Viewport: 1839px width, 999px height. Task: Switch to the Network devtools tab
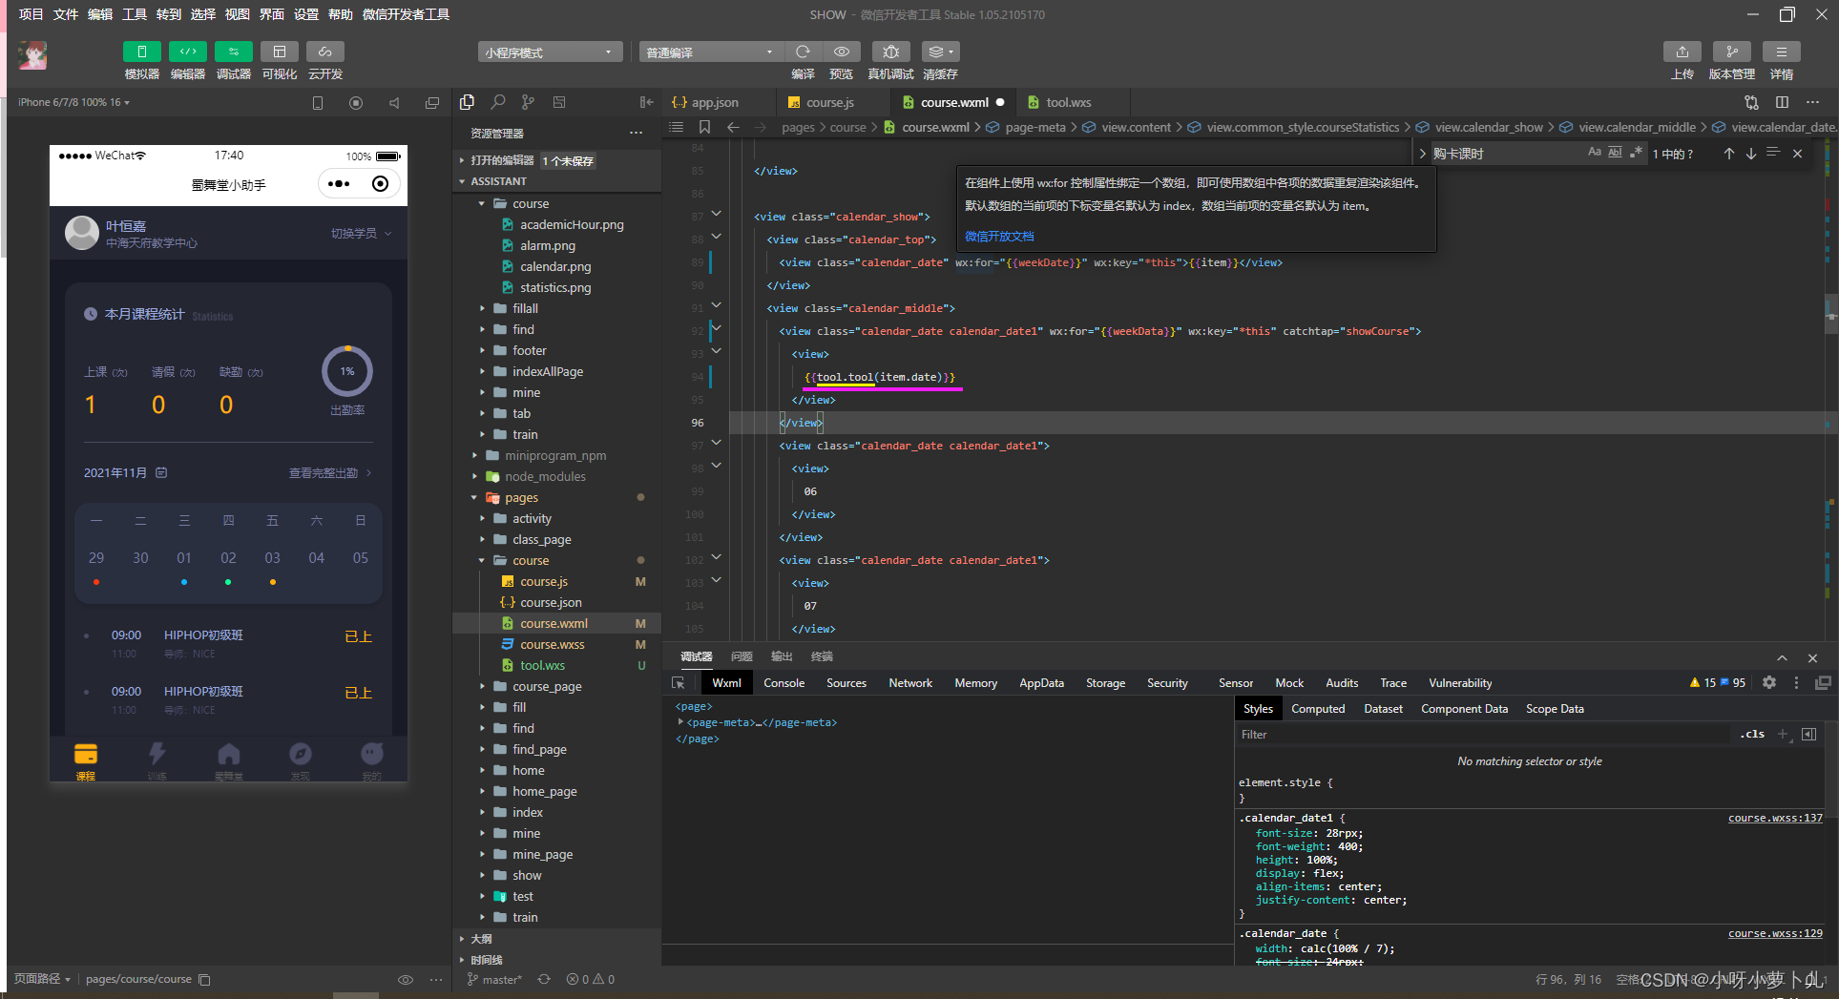pyautogui.click(x=910, y=683)
